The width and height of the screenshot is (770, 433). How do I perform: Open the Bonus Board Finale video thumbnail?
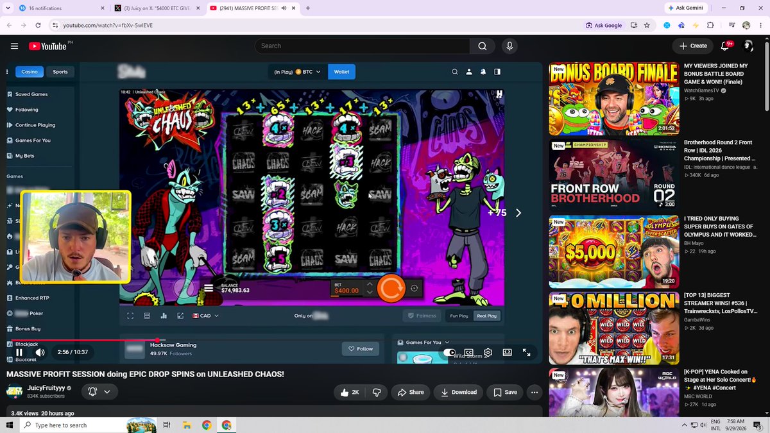(x=614, y=98)
